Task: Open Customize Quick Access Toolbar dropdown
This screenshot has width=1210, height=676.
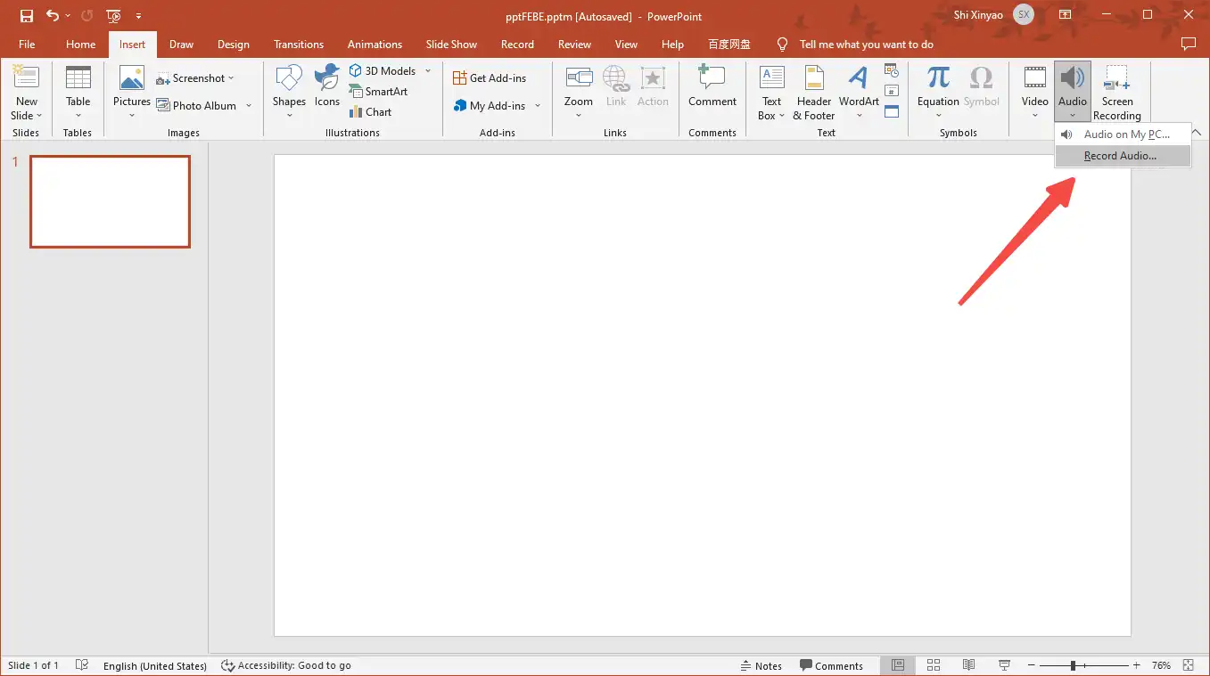Action: (138, 16)
